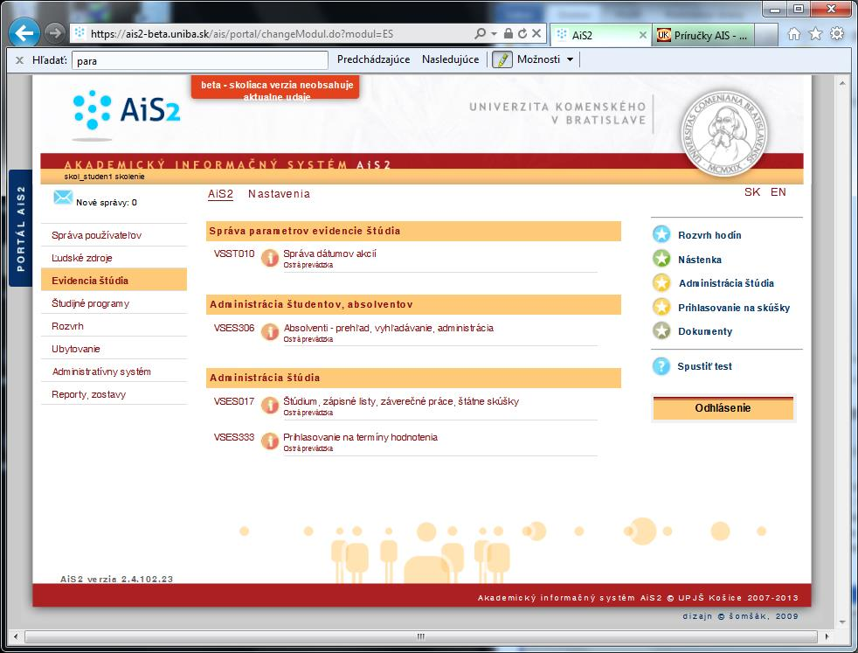This screenshot has height=653, width=858.
Task: Open the Nástenka quick link
Action: [700, 260]
